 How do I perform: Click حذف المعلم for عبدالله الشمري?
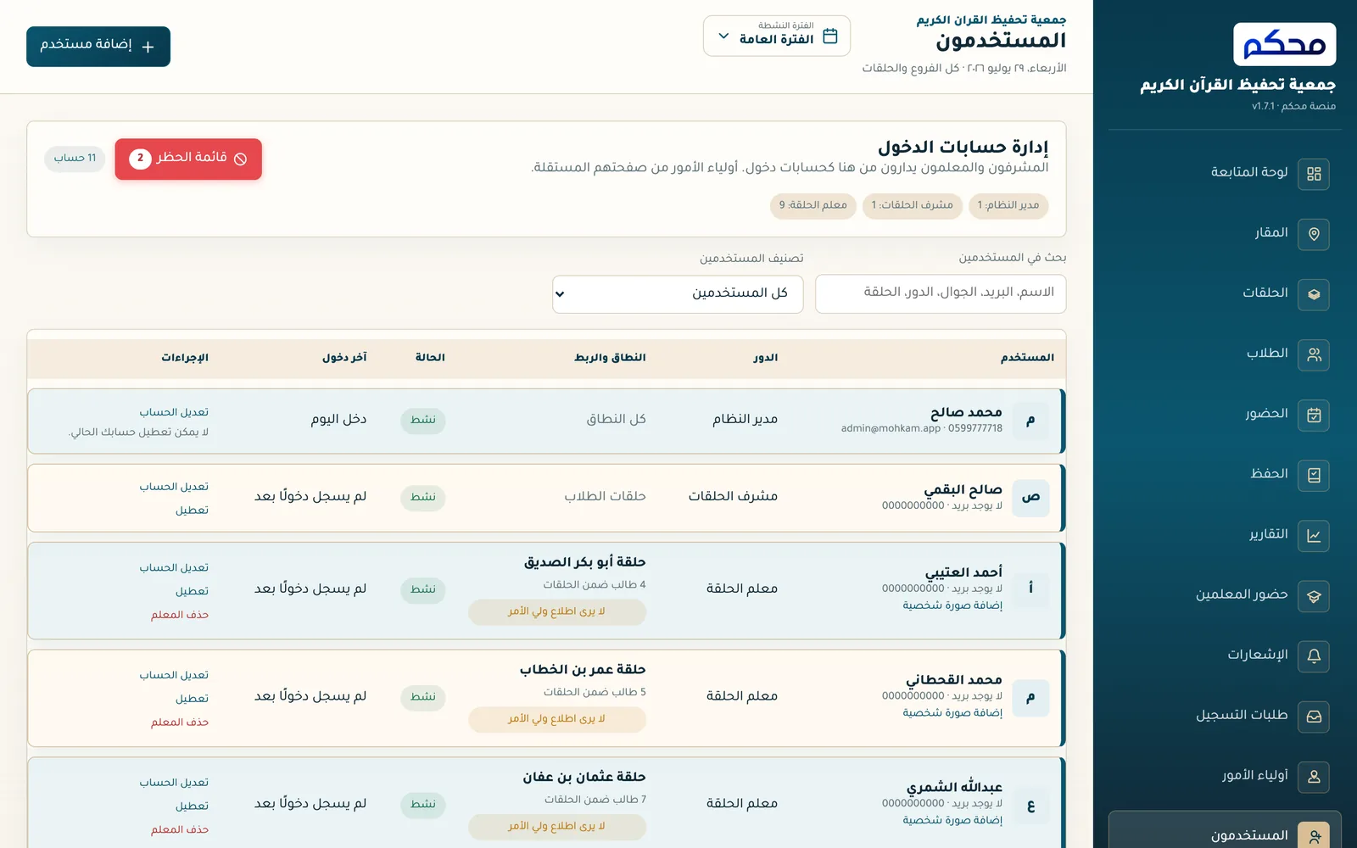[180, 830]
